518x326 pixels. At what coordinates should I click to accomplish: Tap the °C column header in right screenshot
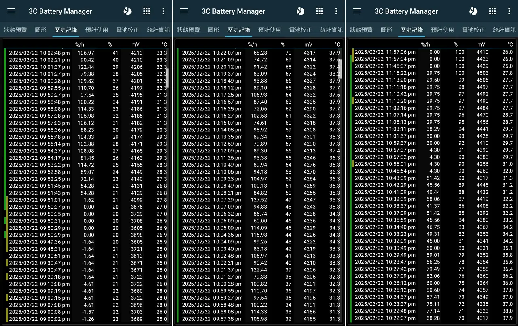(510, 44)
